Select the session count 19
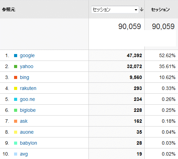 tap(139, 154)
